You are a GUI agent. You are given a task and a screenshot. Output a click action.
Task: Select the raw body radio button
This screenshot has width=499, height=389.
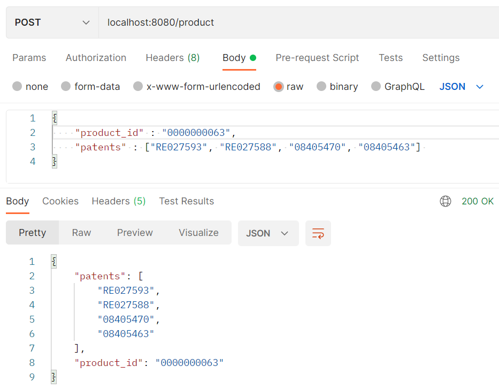click(279, 87)
